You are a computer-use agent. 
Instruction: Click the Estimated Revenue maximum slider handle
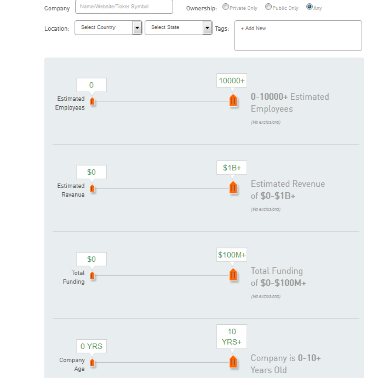233,188
